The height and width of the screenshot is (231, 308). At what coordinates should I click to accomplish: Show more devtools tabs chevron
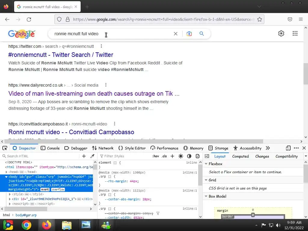268,148
